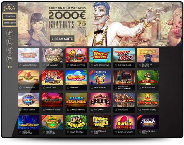Viewport: 184px width, 145px height.
Task: Mark Royal Cash as favorite star
Action: 44,87
